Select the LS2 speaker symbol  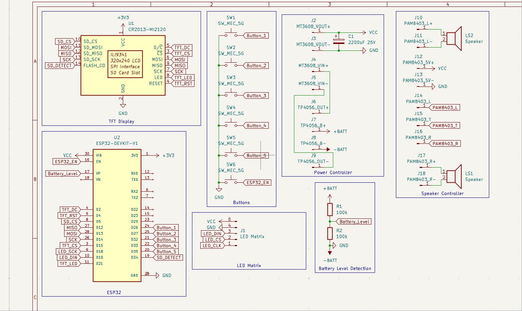click(454, 38)
